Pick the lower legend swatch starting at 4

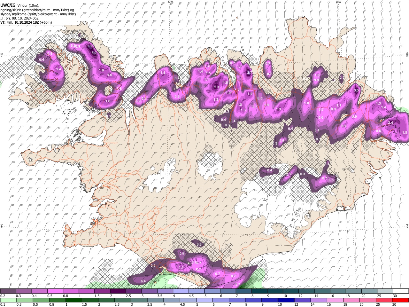172,300
